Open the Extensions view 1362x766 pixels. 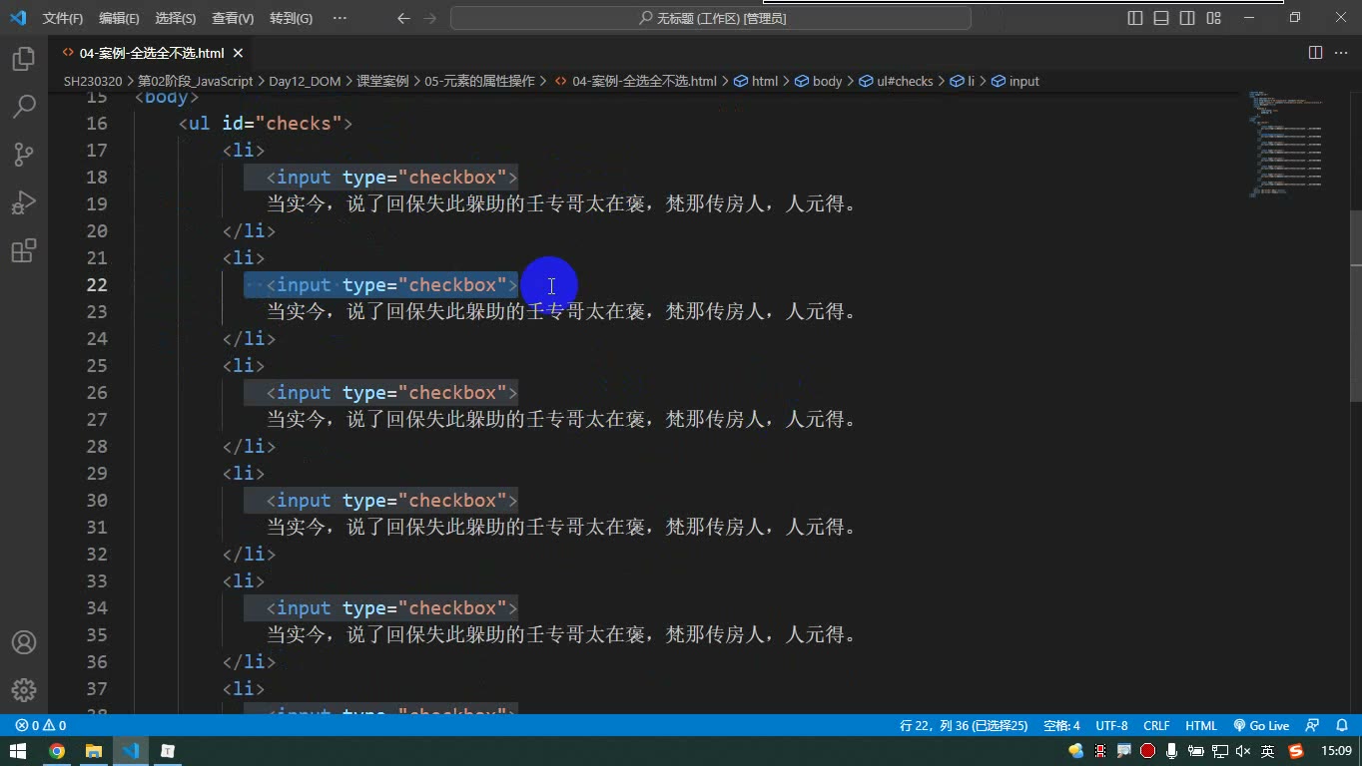pos(24,250)
